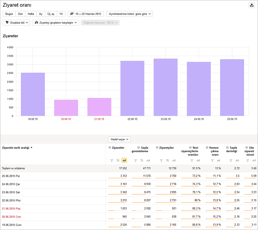Sort by Ziyaretin tarih aralığı arrow

pos(32,148)
